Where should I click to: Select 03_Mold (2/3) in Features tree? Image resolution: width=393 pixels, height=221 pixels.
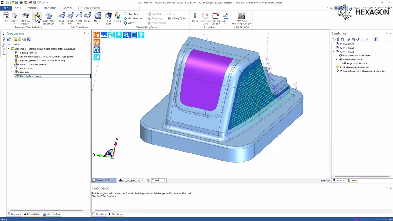click(x=345, y=48)
